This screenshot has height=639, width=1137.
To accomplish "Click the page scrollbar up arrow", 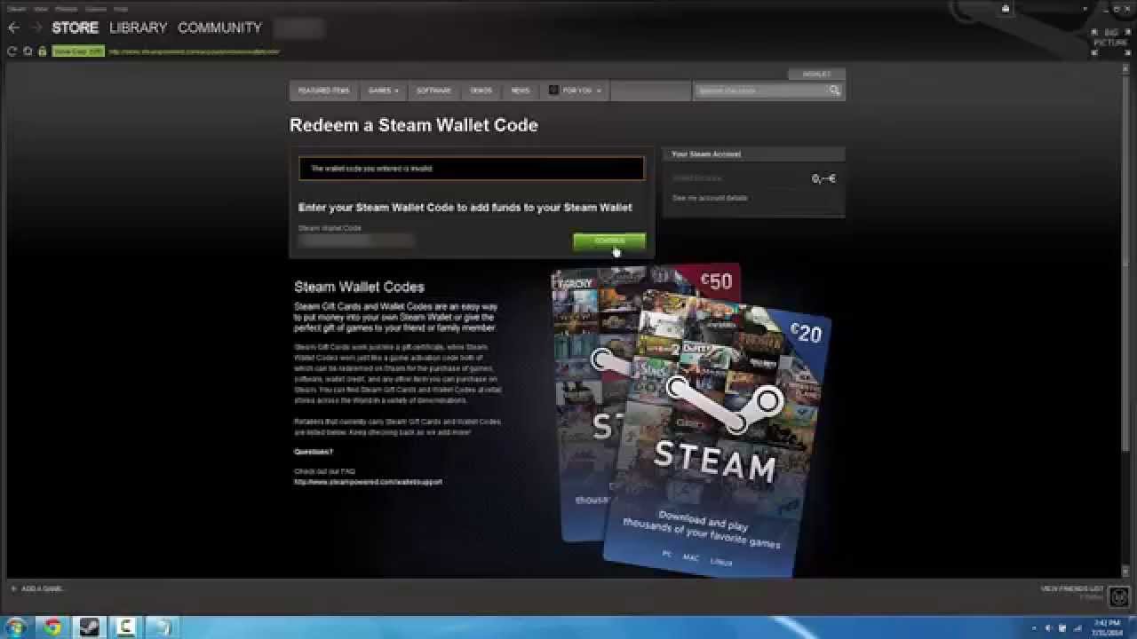I will click(1126, 69).
